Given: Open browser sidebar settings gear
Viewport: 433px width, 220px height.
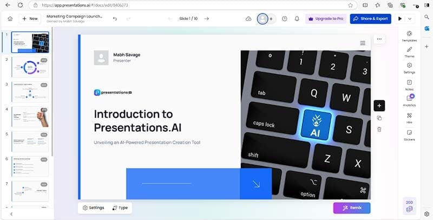Looking at the screenshot, I should click(x=427, y=214).
